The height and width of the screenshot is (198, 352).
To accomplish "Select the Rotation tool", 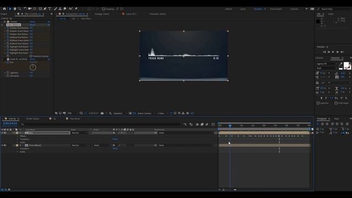I will click(x=25, y=9).
